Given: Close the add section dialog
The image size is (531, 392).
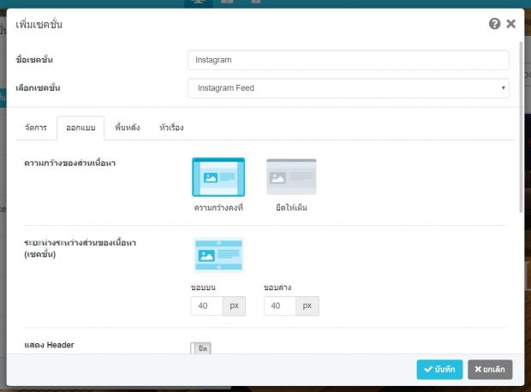Looking at the screenshot, I should pyautogui.click(x=510, y=24).
